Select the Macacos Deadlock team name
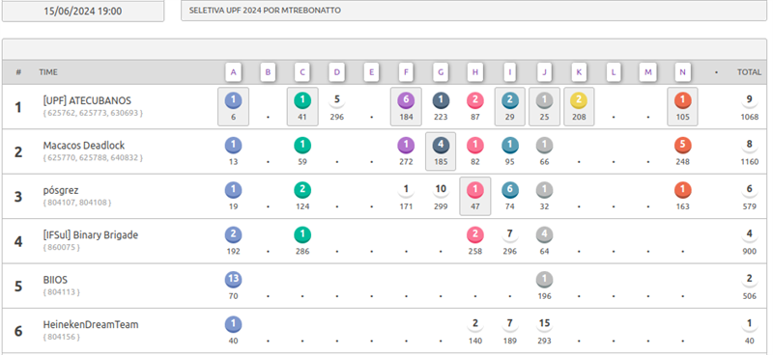The width and height of the screenshot is (773, 355). tap(84, 146)
